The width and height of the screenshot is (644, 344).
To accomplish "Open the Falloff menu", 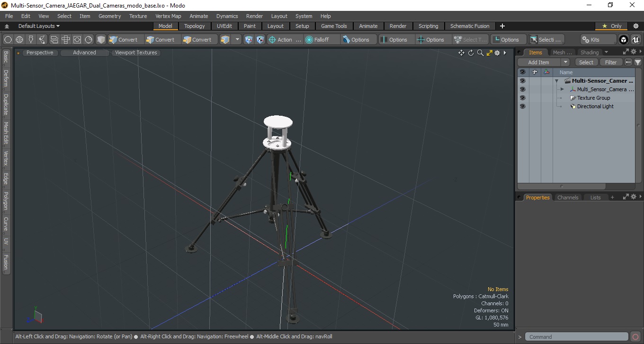I will [x=322, y=40].
